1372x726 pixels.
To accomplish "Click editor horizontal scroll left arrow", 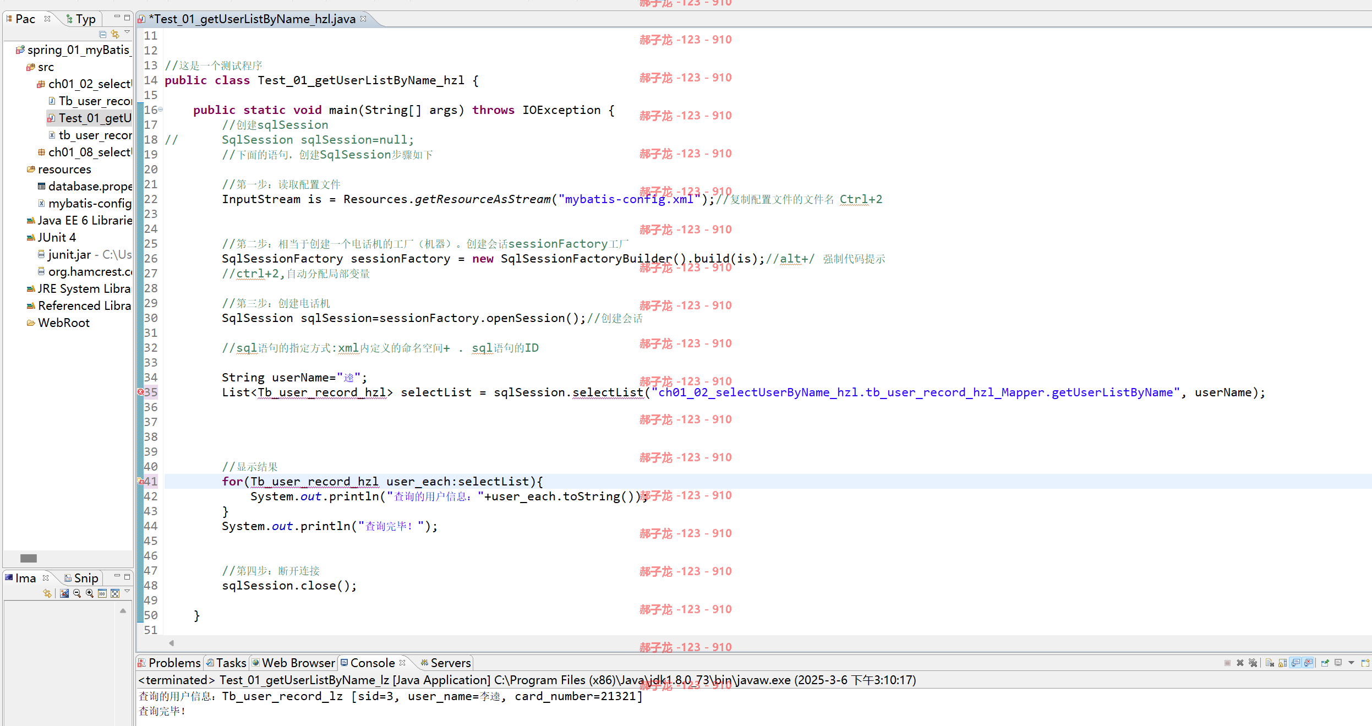I will (171, 643).
